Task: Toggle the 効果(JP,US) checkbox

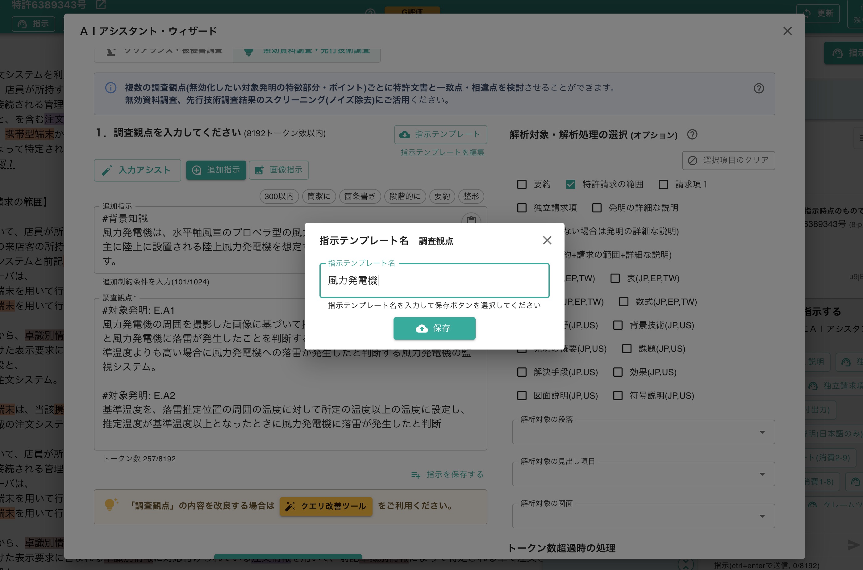Action: point(618,372)
